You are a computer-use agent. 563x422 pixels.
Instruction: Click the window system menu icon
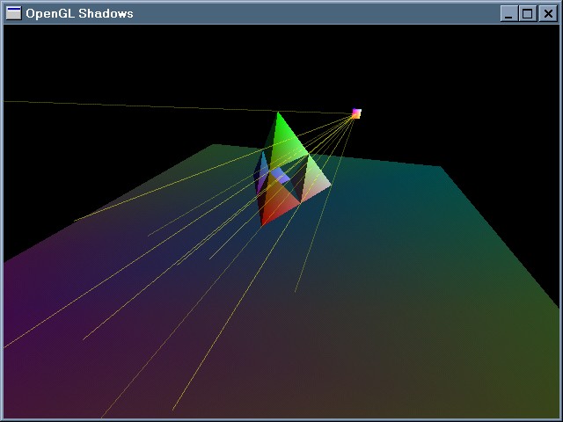point(13,13)
